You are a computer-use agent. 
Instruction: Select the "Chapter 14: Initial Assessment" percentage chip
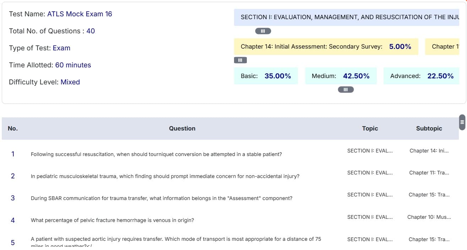coord(326,46)
